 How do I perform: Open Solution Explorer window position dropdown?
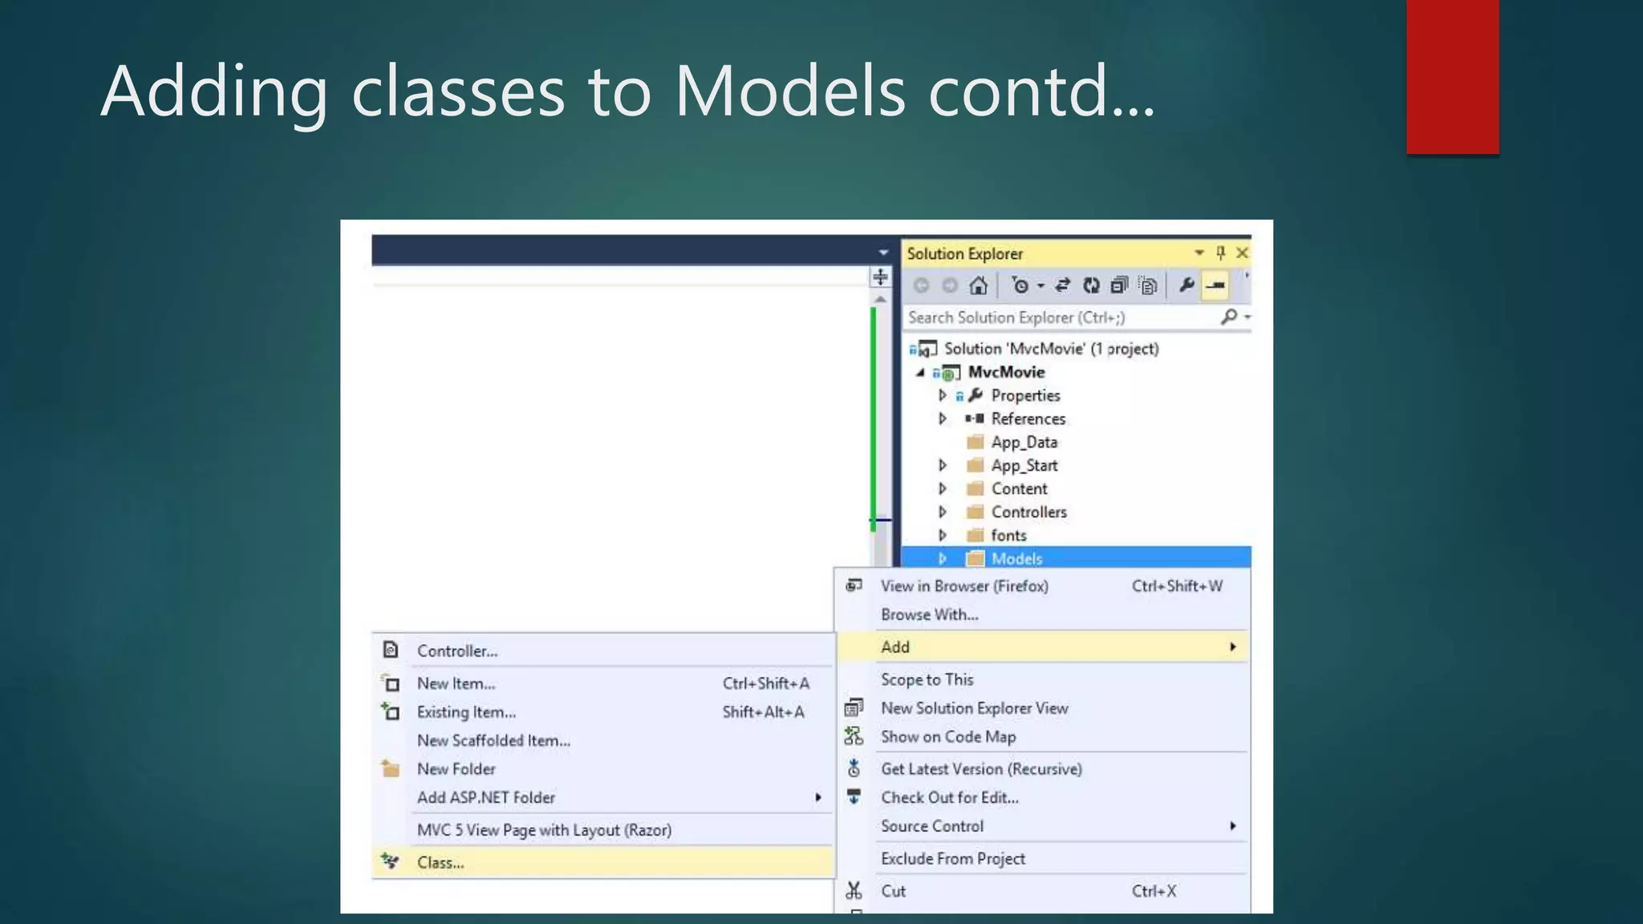1199,253
